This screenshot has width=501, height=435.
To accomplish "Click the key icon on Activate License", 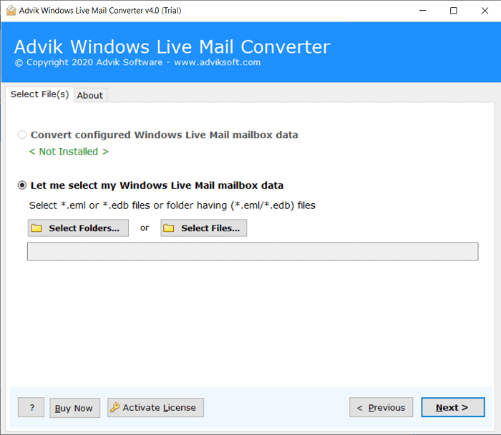I will point(115,407).
